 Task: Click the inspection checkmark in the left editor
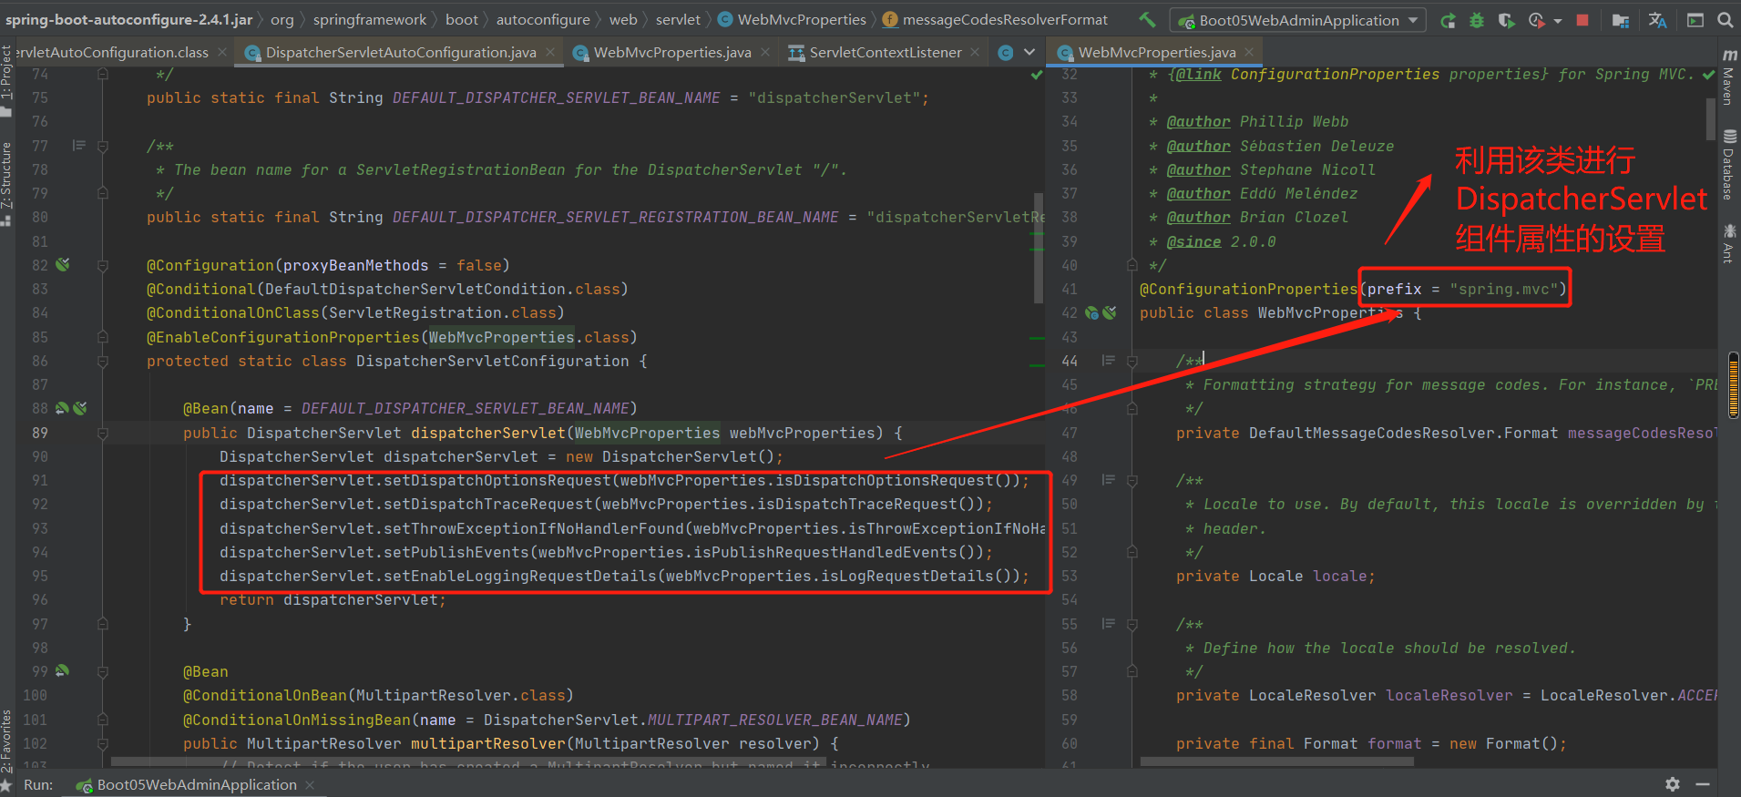click(x=1037, y=75)
